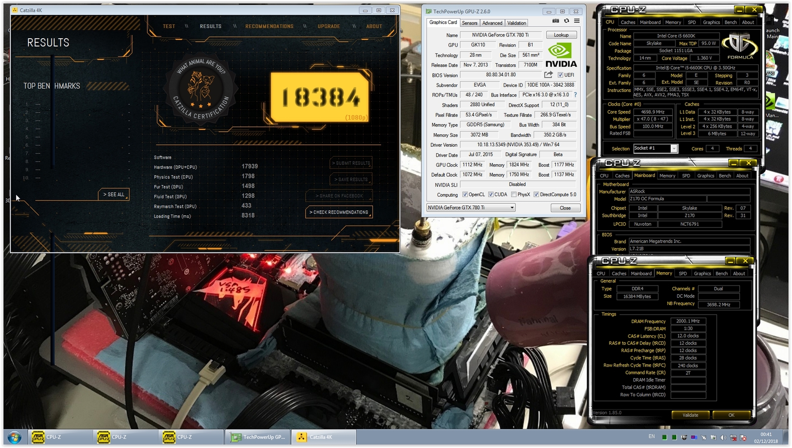The height and width of the screenshot is (448, 792).
Task: Click the Catzilla 4K title bar icon
Action: point(15,10)
